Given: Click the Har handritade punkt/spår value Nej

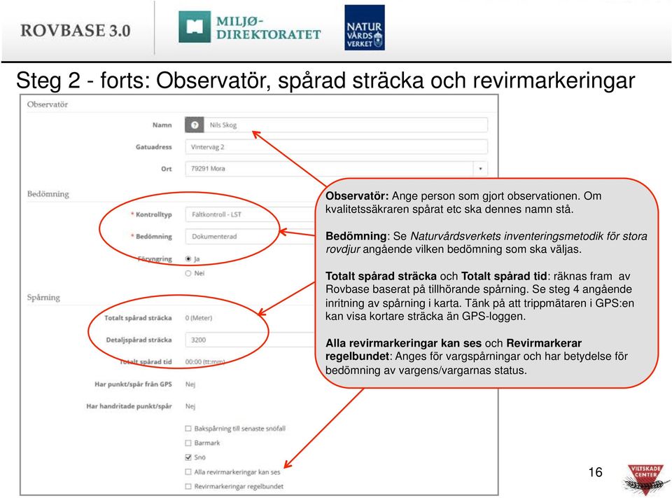Looking at the screenshot, I should [x=190, y=406].
